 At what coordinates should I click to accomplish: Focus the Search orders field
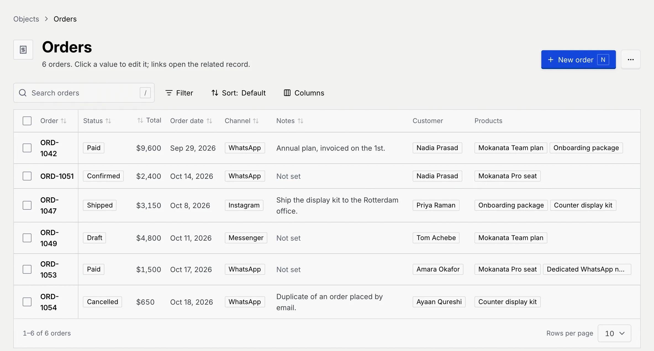click(x=84, y=93)
